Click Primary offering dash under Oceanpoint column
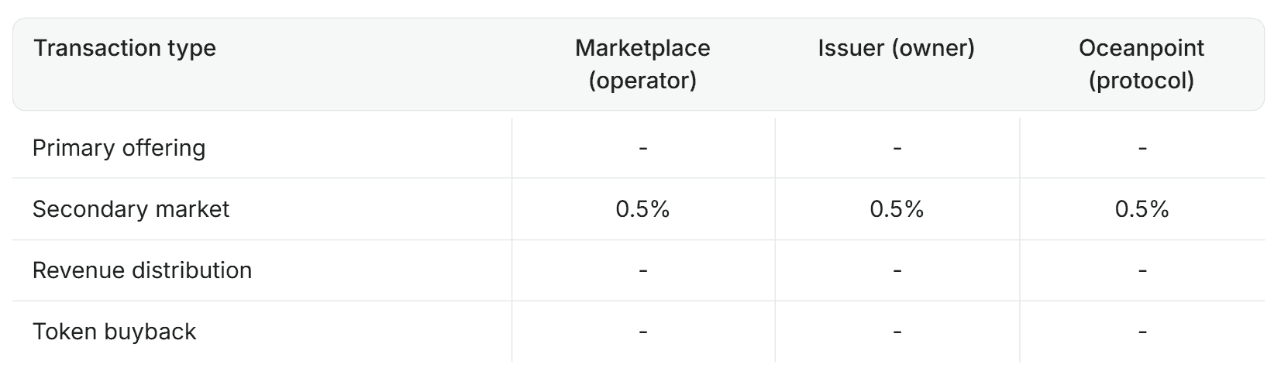Screen dimensions: 1281x368 (x=1142, y=148)
